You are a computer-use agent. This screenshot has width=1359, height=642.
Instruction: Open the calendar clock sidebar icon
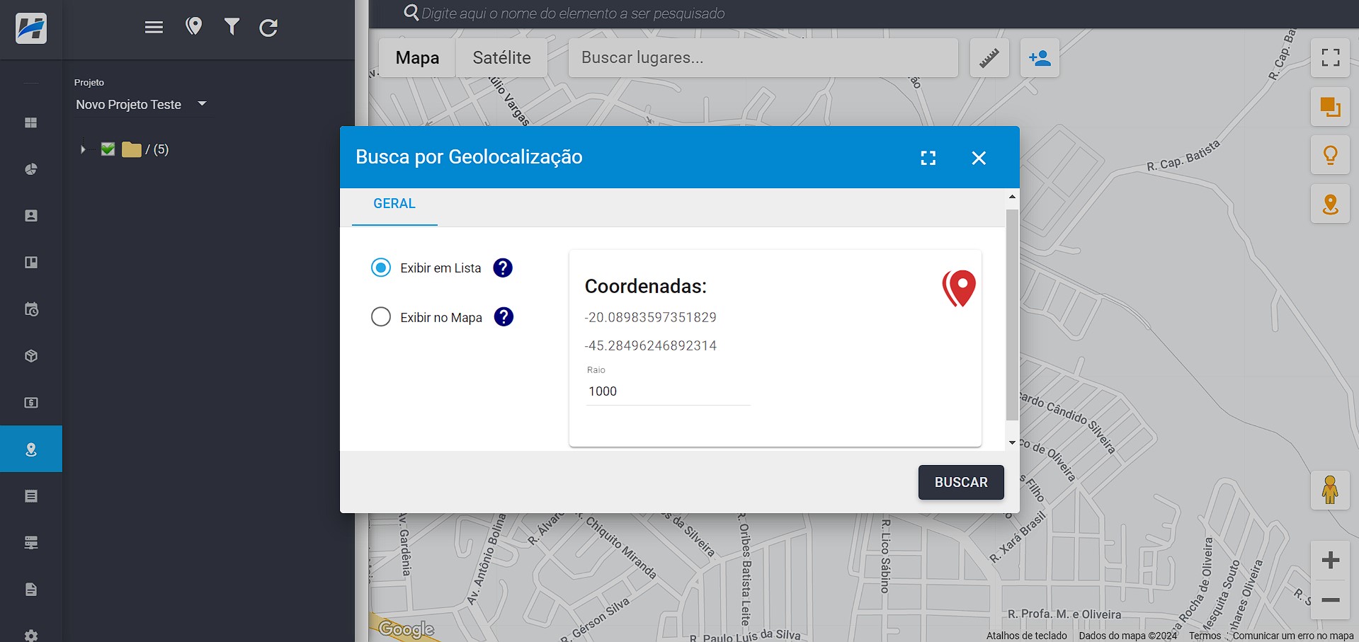(31, 309)
